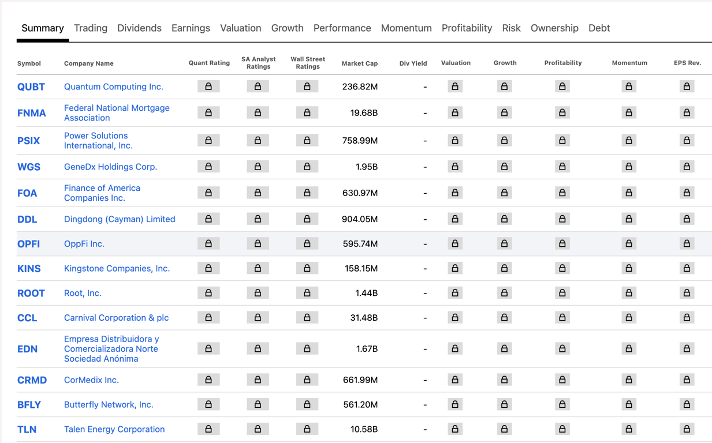Image resolution: width=712 pixels, height=443 pixels.
Task: Click the Quant Rating column header
Action: pos(209,63)
